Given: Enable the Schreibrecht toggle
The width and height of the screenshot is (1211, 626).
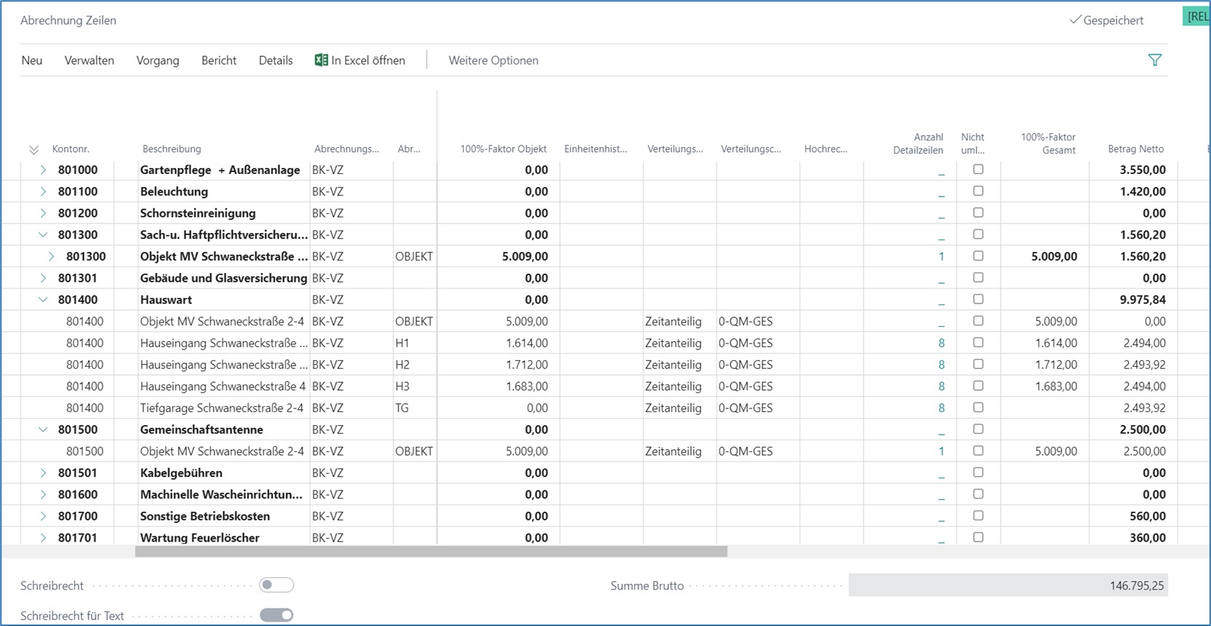Looking at the screenshot, I should tap(277, 585).
